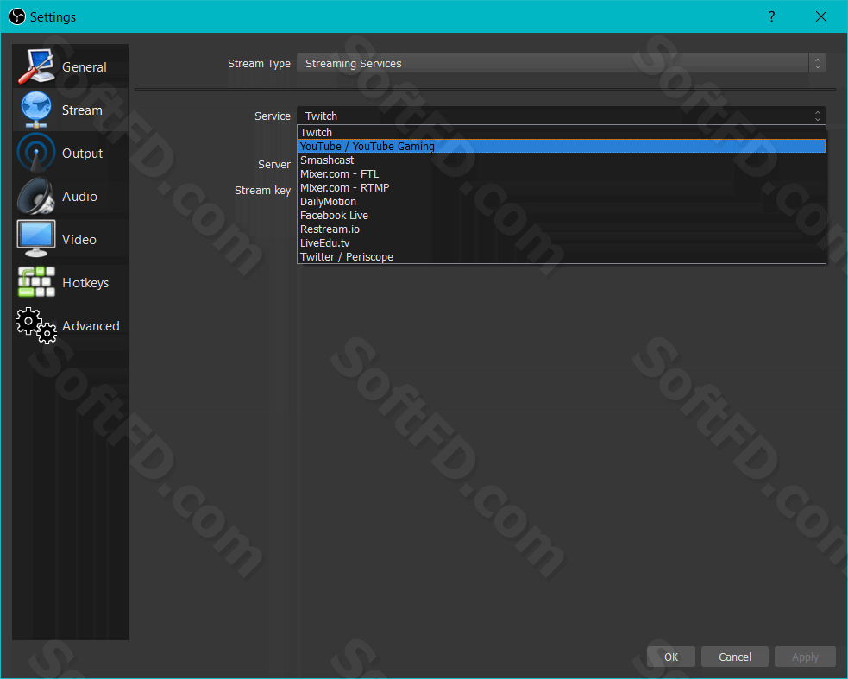Switch to the Audio tab label
The width and height of the screenshot is (848, 679).
tap(79, 197)
